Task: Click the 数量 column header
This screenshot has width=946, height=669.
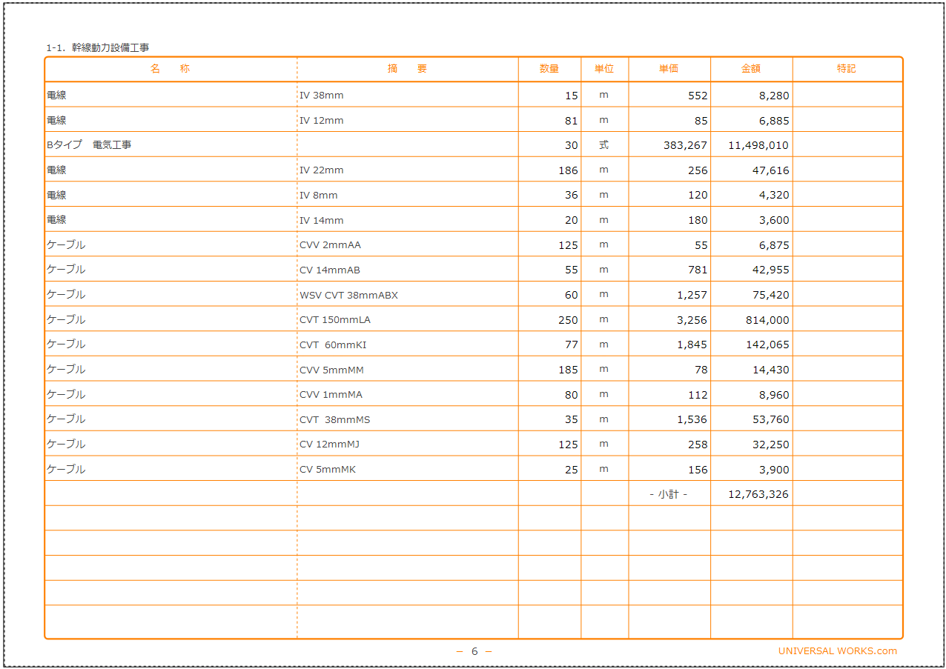Action: point(549,68)
